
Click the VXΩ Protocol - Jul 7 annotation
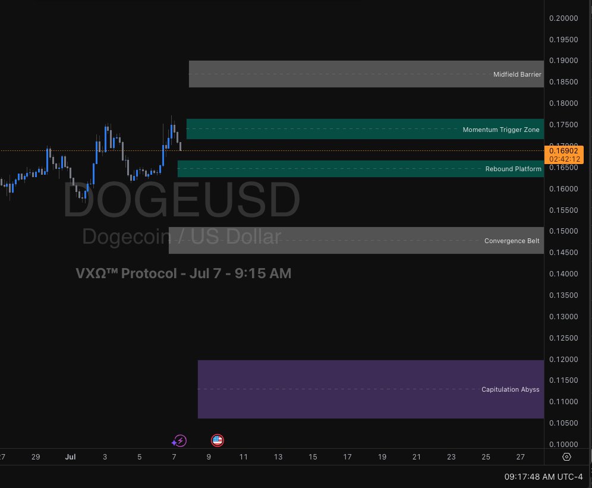[183, 273]
